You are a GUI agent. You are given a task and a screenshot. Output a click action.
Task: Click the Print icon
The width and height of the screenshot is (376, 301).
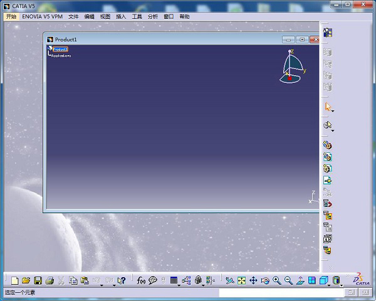[x=50, y=280]
